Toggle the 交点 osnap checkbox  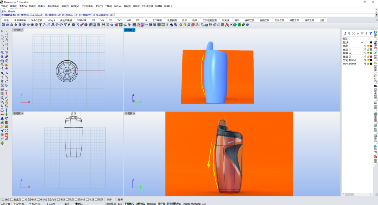click(x=49, y=199)
